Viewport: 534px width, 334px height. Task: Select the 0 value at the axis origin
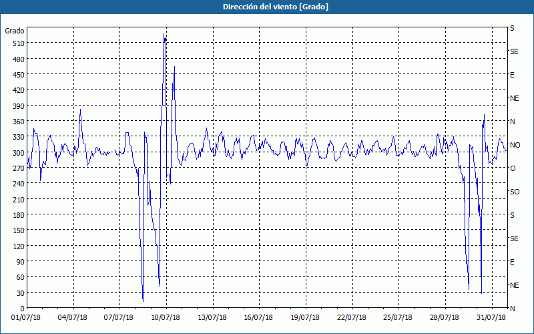click(23, 309)
